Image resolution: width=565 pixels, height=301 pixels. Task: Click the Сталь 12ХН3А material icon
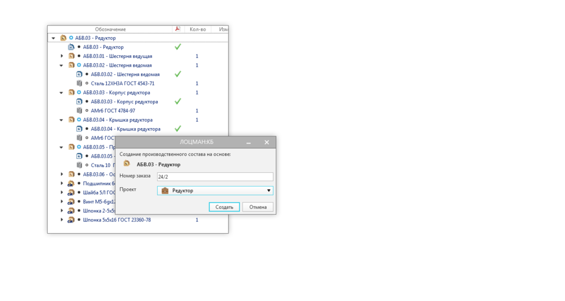pos(79,84)
